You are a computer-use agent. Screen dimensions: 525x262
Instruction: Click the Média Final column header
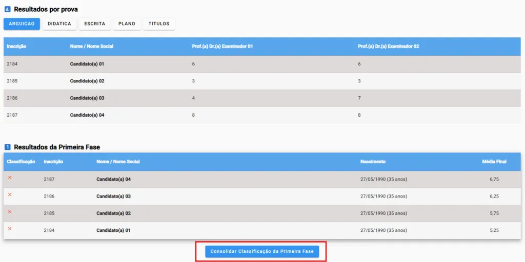tap(494, 162)
